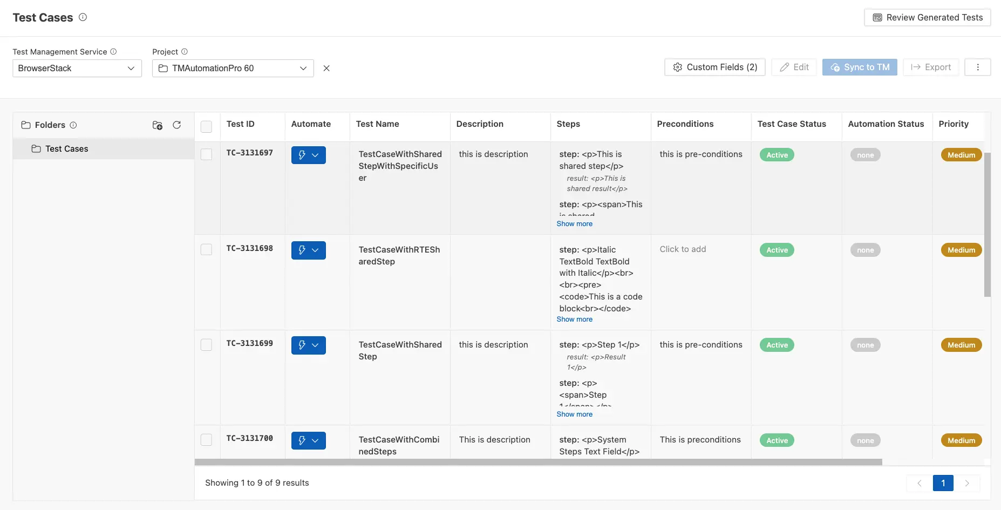Run automation via lightning bolt on TC-3131697
The image size is (1001, 510).
[302, 155]
